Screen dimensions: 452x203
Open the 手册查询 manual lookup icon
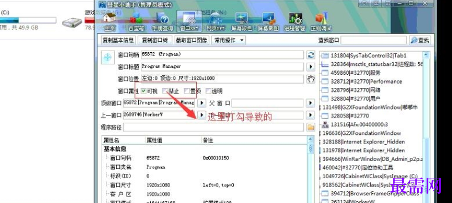[162, 21]
